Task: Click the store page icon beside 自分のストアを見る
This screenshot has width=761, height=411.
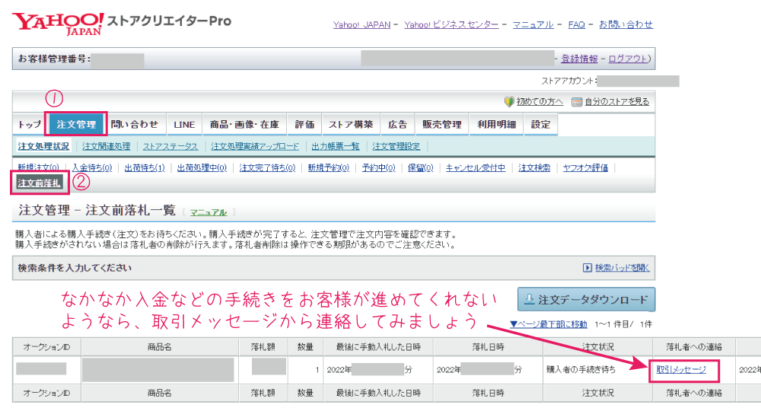Action: [577, 101]
